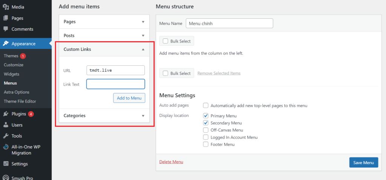Click the Settings icon in sidebar
This screenshot has height=180, width=386.
pos(6,164)
